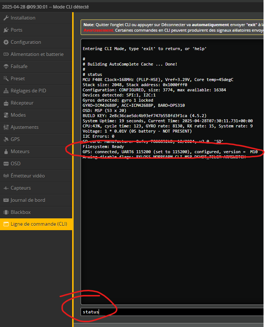Open the Récepteur tab
Screen dimensions: 265x327
[x=22, y=103]
